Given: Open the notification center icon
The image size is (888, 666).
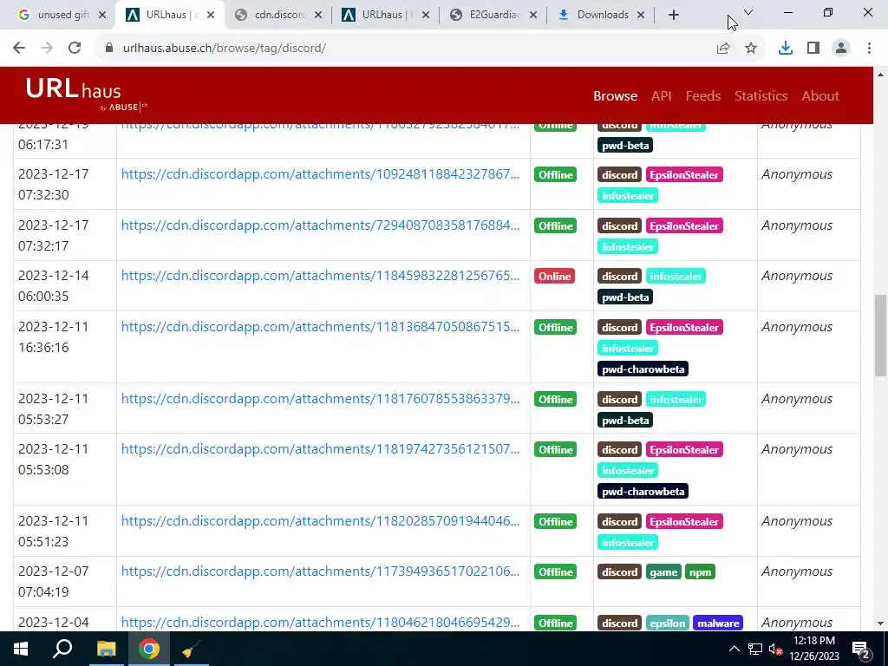Looking at the screenshot, I should point(861,649).
